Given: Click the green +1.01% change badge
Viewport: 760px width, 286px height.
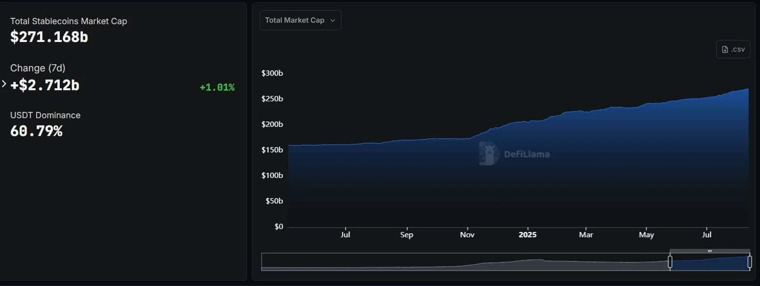Looking at the screenshot, I should (217, 87).
